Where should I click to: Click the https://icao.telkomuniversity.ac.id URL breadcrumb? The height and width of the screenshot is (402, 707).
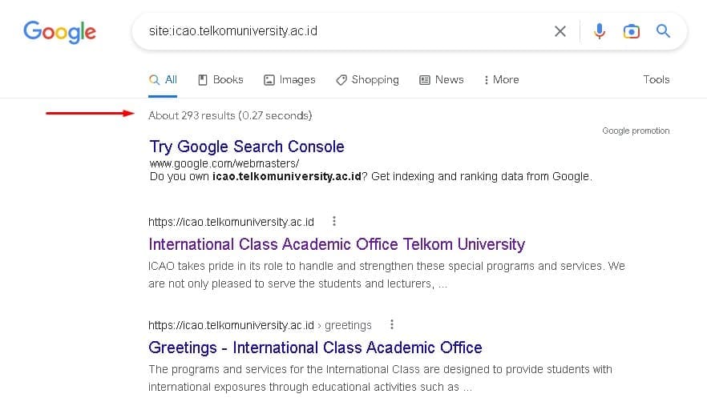coord(231,222)
